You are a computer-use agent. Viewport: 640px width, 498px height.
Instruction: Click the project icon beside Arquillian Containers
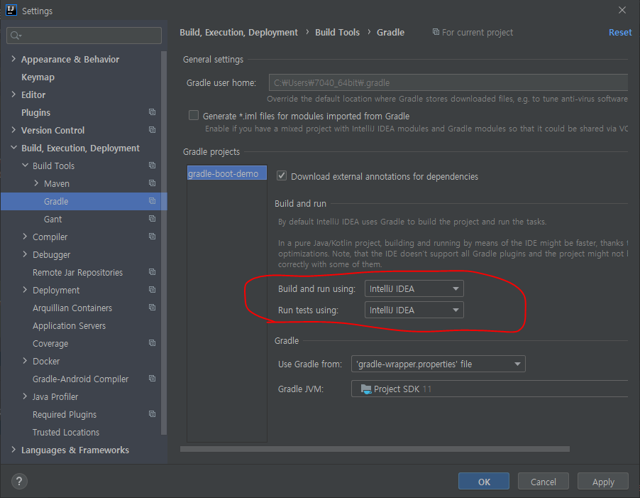coord(153,308)
